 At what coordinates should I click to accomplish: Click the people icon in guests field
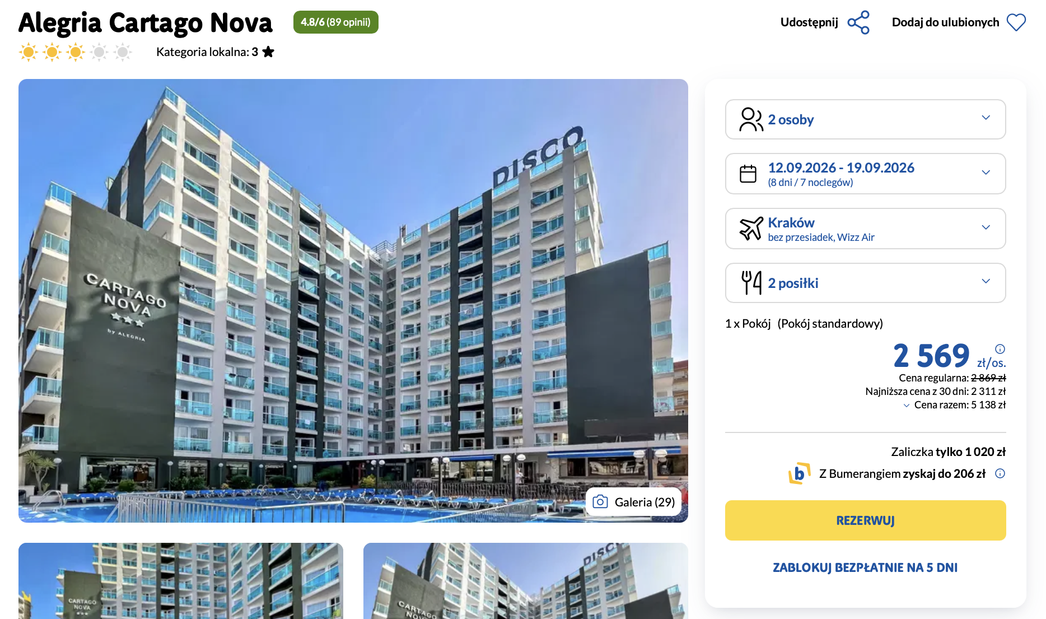pos(751,119)
